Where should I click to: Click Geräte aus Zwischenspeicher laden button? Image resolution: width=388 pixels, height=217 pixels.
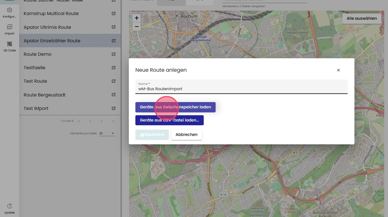(x=175, y=107)
